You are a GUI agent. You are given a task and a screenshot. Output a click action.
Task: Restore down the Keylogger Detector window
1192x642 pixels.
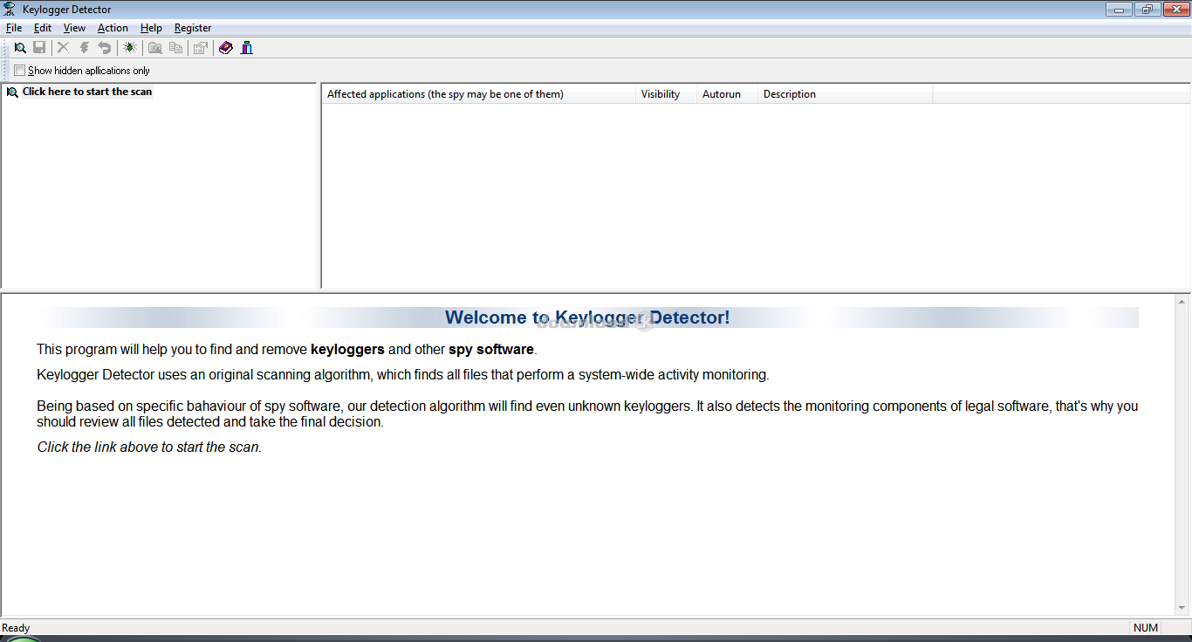[1147, 10]
